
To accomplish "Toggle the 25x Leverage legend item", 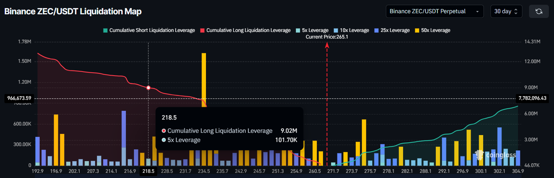I will coord(391,30).
